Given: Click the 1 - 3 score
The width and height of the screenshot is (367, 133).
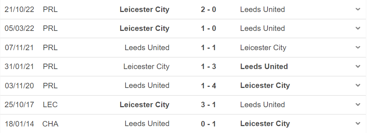Looking at the screenshot, I should (208, 66).
